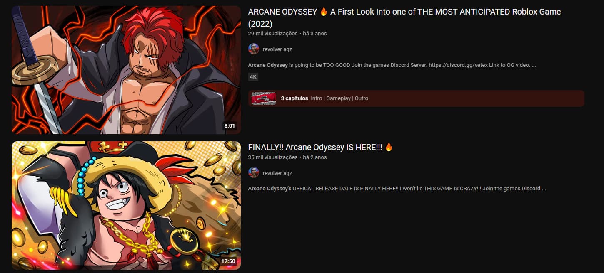The image size is (604, 273).
Task: Click 35 mil visualizações metadata line
Action: tap(287, 157)
